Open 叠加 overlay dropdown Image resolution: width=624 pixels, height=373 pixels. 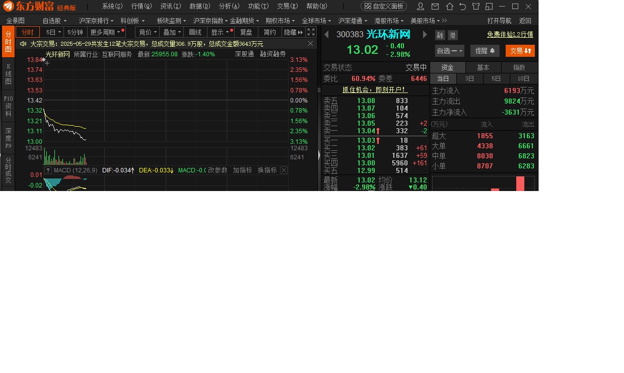pos(172,32)
